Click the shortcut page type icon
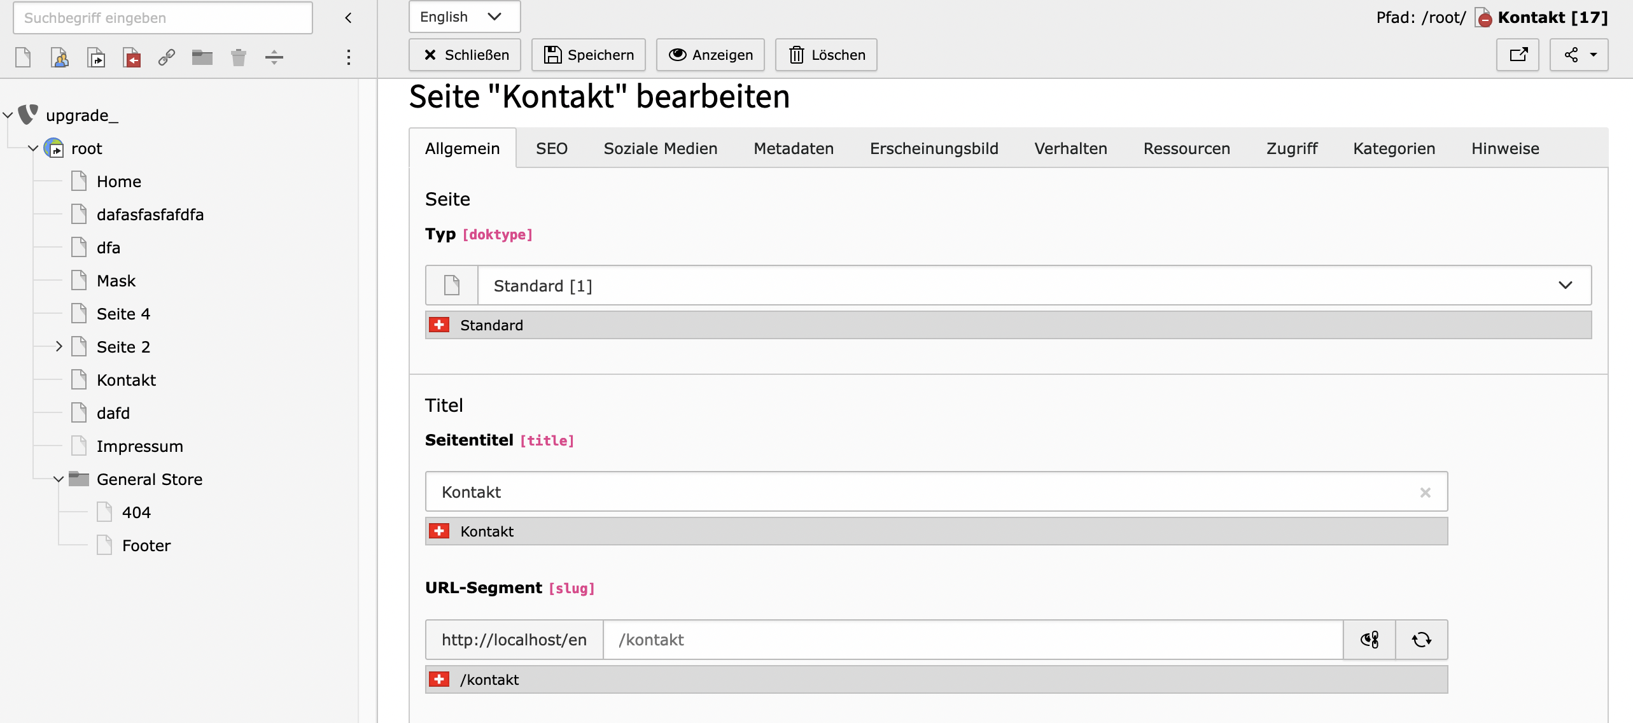Image resolution: width=1633 pixels, height=723 pixels. pos(96,57)
